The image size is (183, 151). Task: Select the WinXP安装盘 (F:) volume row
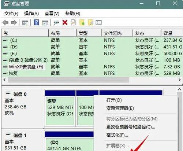[92, 67]
